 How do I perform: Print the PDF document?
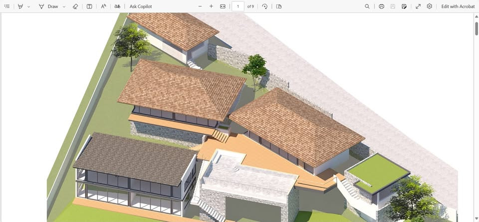coord(381,6)
